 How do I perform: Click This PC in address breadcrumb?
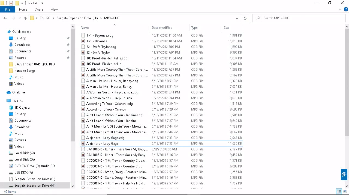tap(45, 18)
